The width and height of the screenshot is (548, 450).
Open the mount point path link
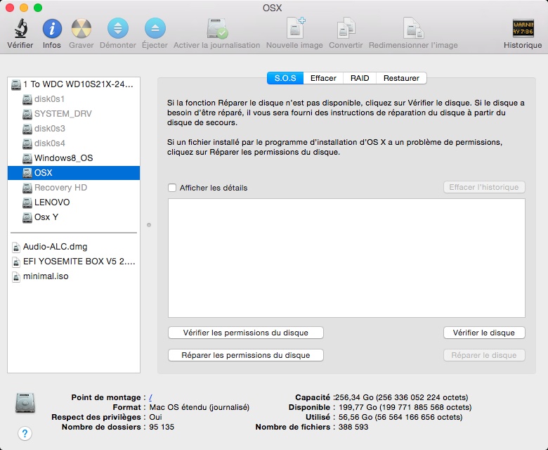pyautogui.click(x=151, y=397)
